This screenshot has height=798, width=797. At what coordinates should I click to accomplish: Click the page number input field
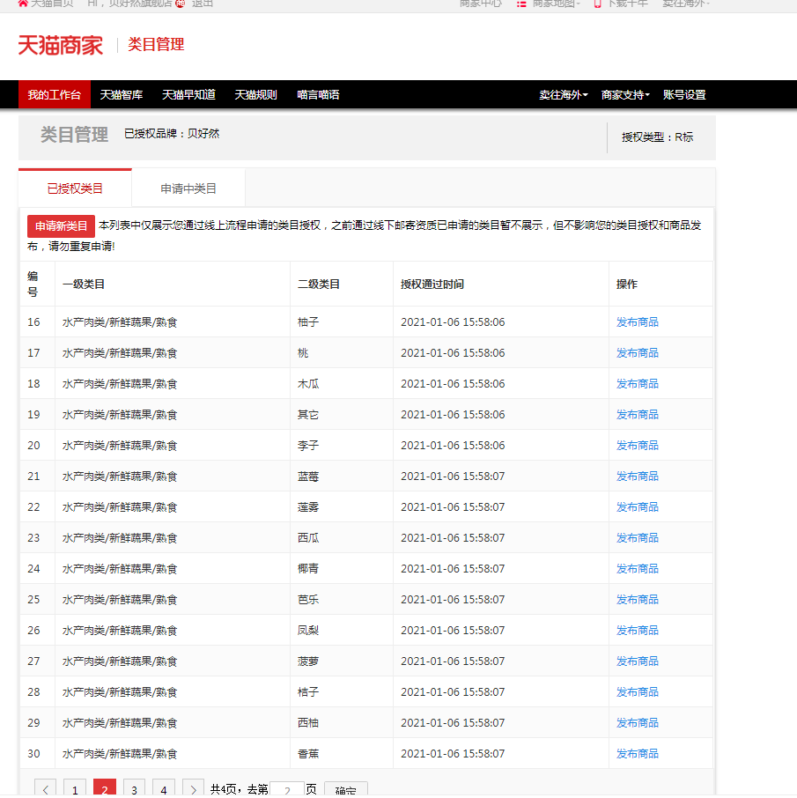pyautogui.click(x=287, y=789)
